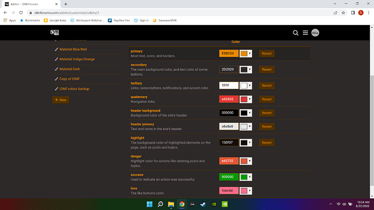Open primary color picker dropdown
The width and height of the screenshot is (374, 210).
coord(246,54)
